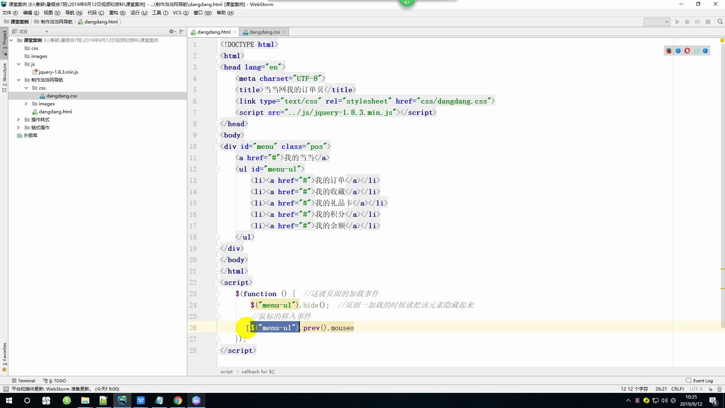Screen dimensions: 725x408
Task: Toggle tool window buttons icon at bottom-left
Action: (x=6, y=389)
